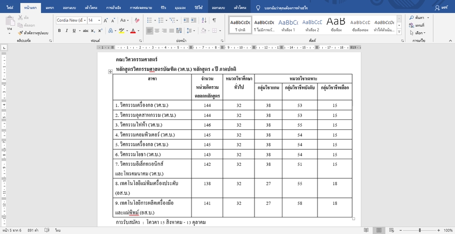Open font color dropdown arrow

pos(138,30)
